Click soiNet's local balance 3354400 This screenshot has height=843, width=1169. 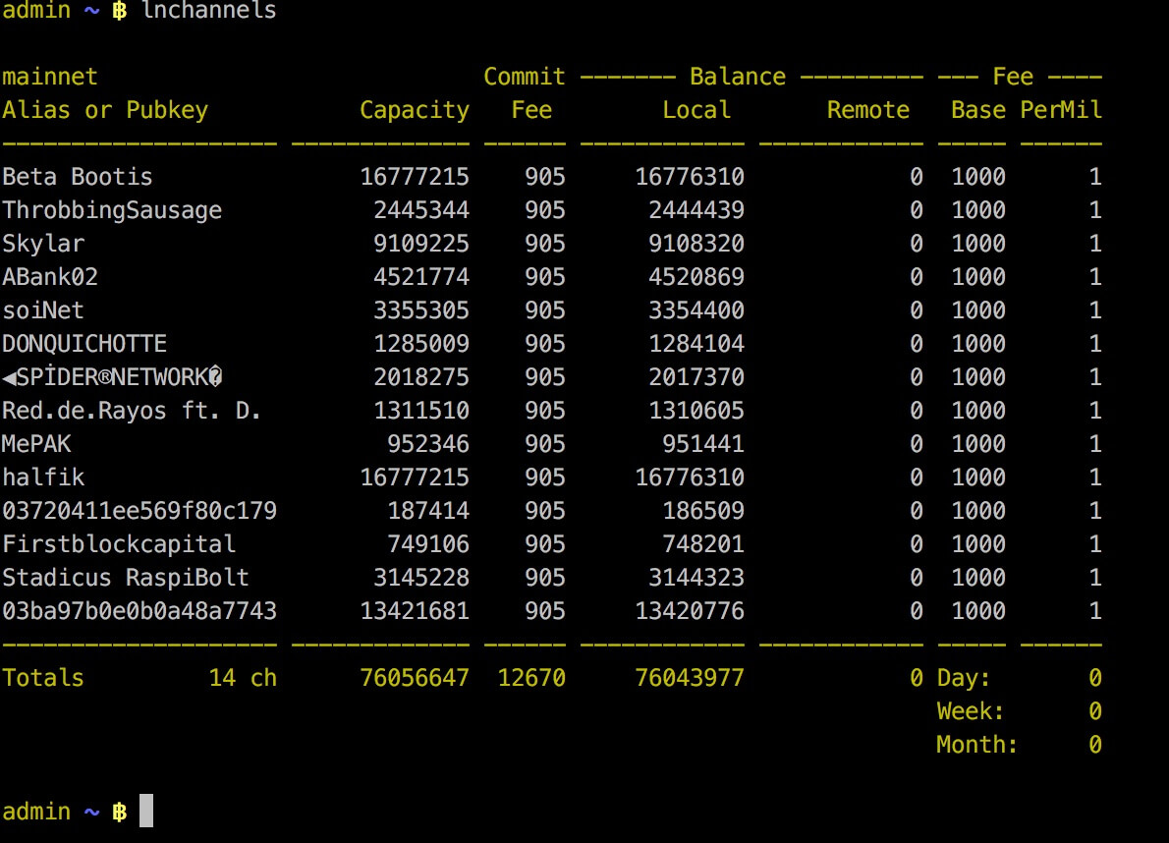pyautogui.click(x=696, y=310)
